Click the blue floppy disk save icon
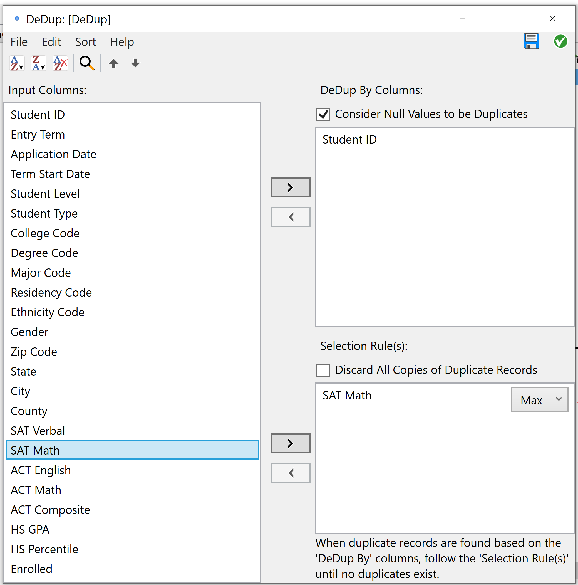578x585 pixels. click(531, 41)
